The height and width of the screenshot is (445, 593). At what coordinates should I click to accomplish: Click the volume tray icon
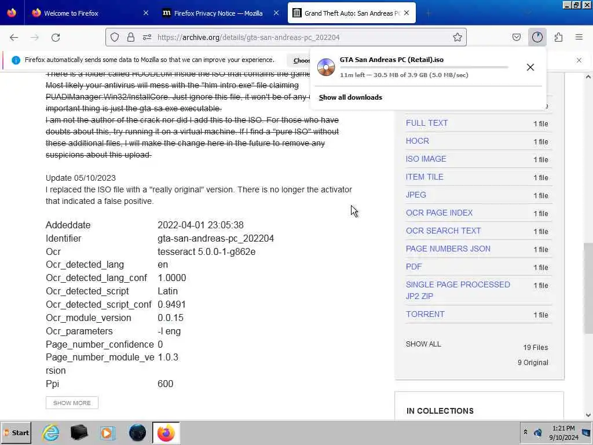(x=537, y=432)
